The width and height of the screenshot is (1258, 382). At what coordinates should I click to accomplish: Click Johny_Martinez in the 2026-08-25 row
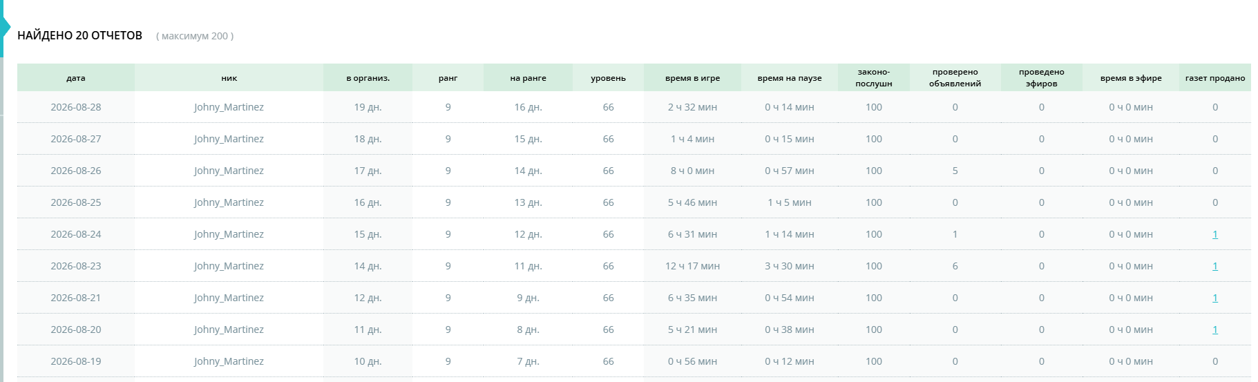coord(229,202)
